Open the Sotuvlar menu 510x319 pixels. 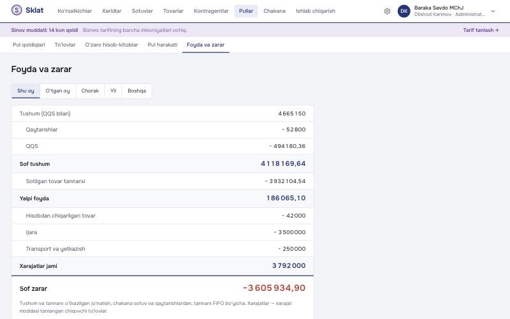142,11
